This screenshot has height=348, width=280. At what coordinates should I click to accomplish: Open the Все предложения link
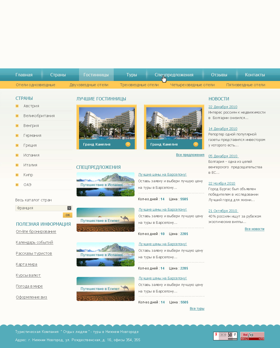pos(190,155)
